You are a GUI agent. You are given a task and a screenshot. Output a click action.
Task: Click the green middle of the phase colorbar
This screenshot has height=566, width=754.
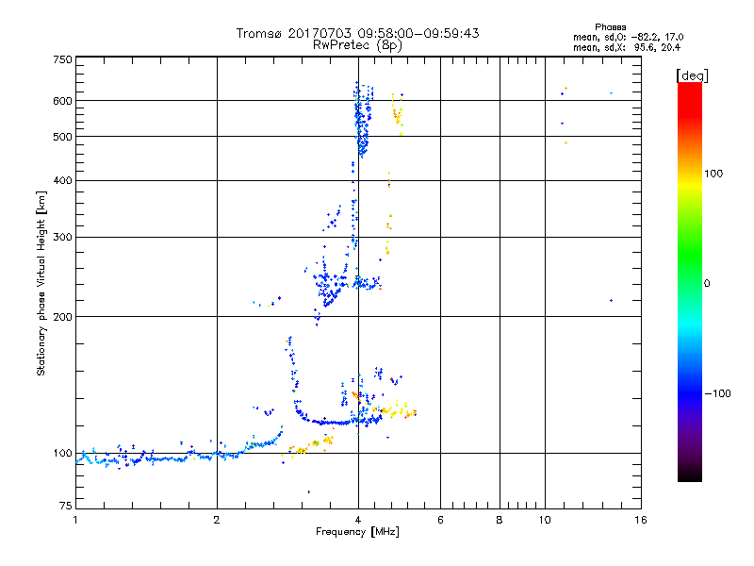pyautogui.click(x=690, y=255)
